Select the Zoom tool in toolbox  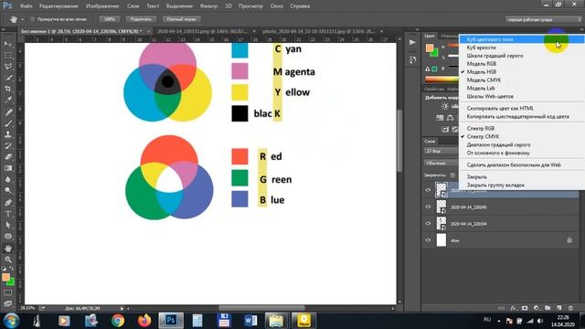[x=8, y=260]
